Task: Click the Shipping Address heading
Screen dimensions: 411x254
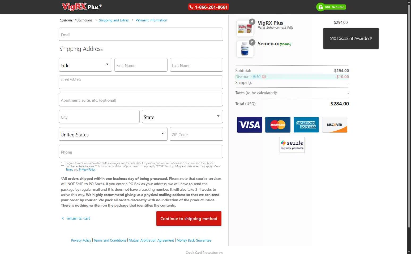Action: point(81,49)
